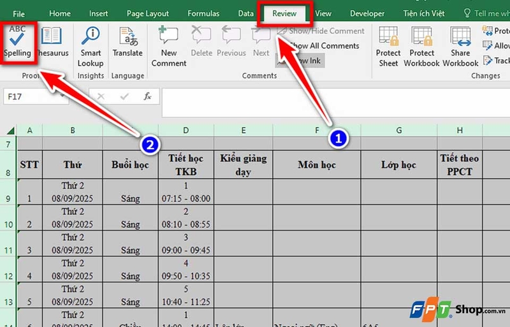Click the Sáng cell in row 9
Viewport: 510px width, 327px height.
tap(131, 192)
